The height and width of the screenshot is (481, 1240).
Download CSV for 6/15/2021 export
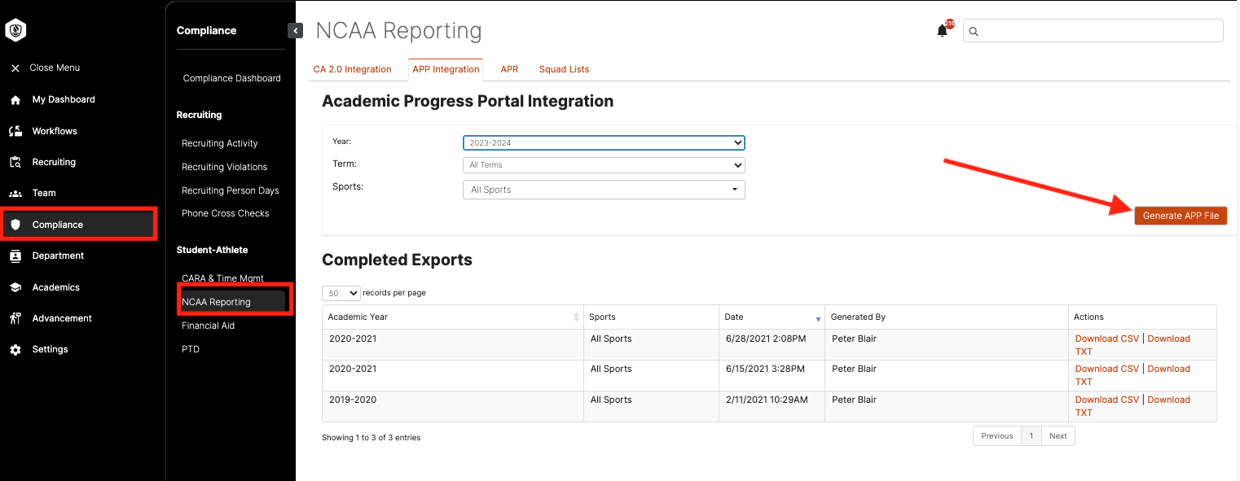[x=1107, y=369]
